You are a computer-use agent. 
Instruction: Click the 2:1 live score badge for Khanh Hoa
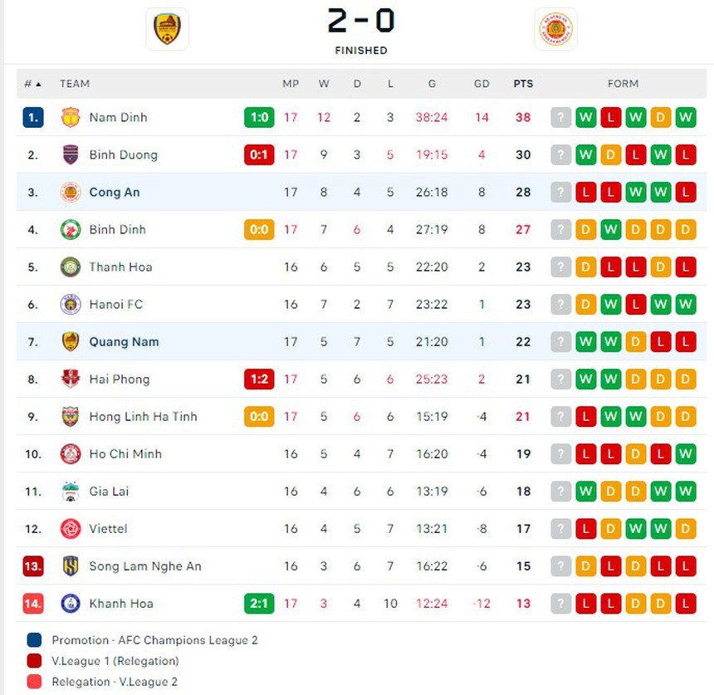pyautogui.click(x=259, y=604)
